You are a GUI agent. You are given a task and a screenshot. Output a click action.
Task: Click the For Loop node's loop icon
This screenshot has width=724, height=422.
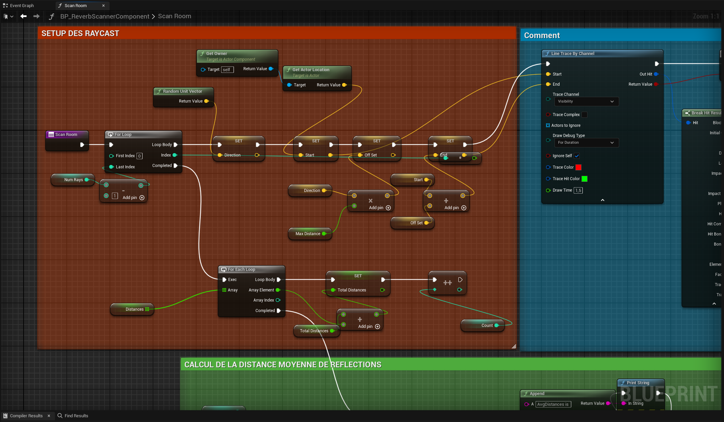click(x=110, y=135)
